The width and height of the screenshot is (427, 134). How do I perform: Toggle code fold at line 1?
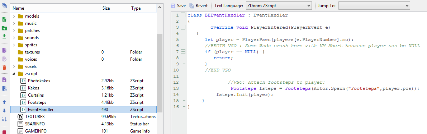tap(183, 15)
